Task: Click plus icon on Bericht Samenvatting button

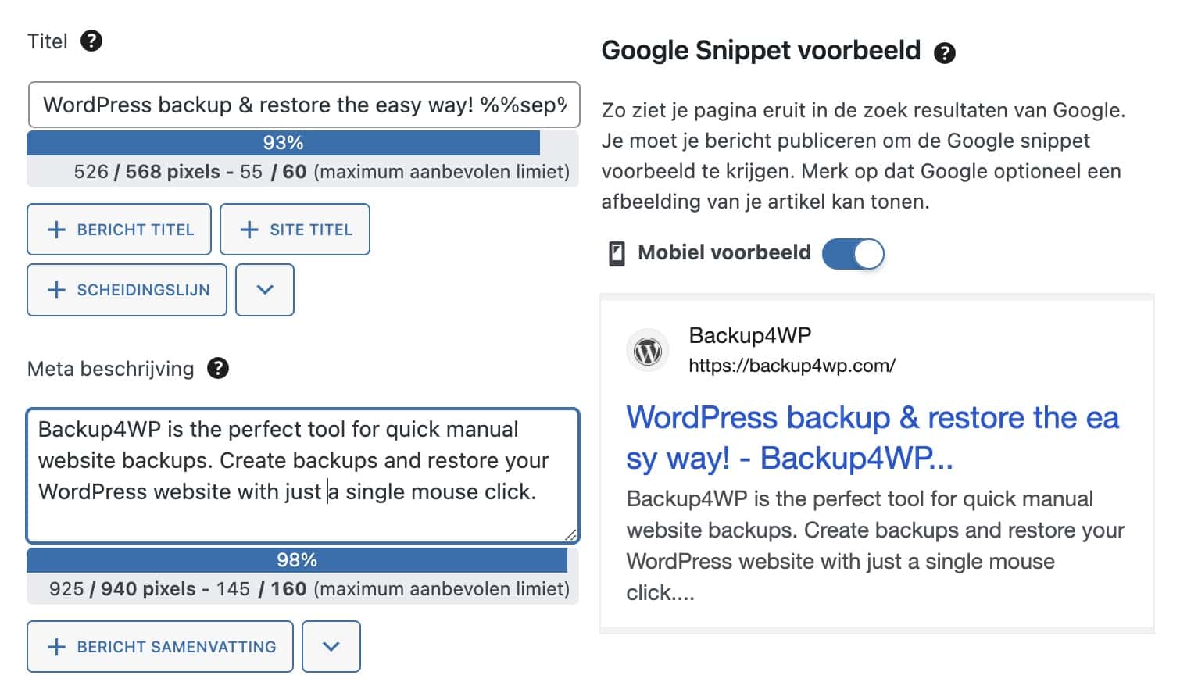Action: [x=56, y=647]
